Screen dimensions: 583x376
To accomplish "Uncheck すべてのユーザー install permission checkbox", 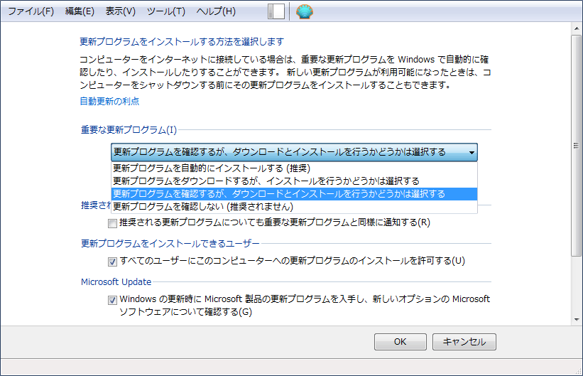I will pyautogui.click(x=112, y=262).
